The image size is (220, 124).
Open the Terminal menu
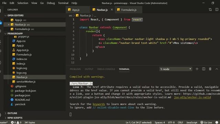63,3
